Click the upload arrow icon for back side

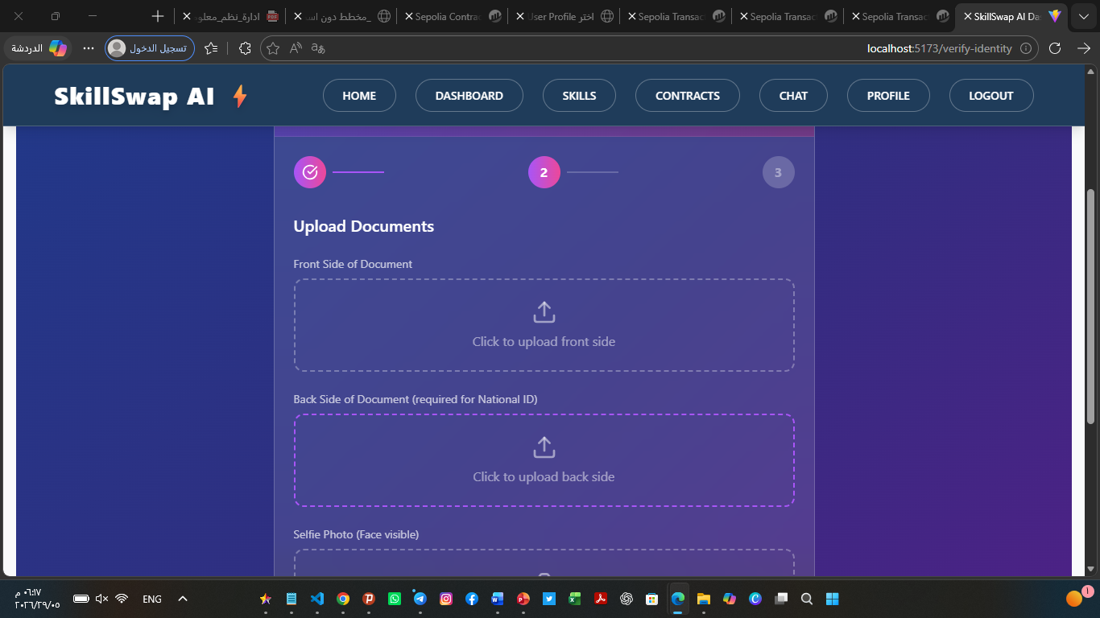click(x=544, y=447)
